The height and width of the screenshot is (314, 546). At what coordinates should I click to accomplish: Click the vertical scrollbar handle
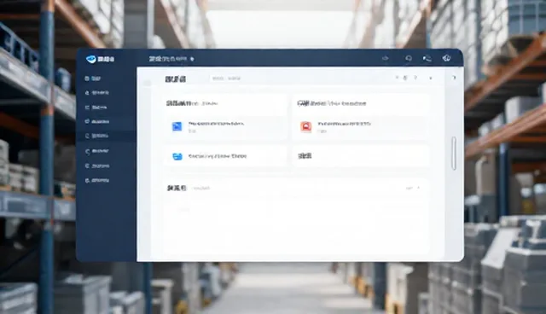coord(454,154)
